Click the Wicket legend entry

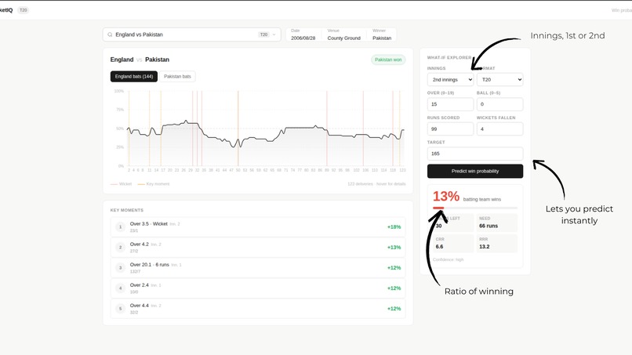pos(121,183)
